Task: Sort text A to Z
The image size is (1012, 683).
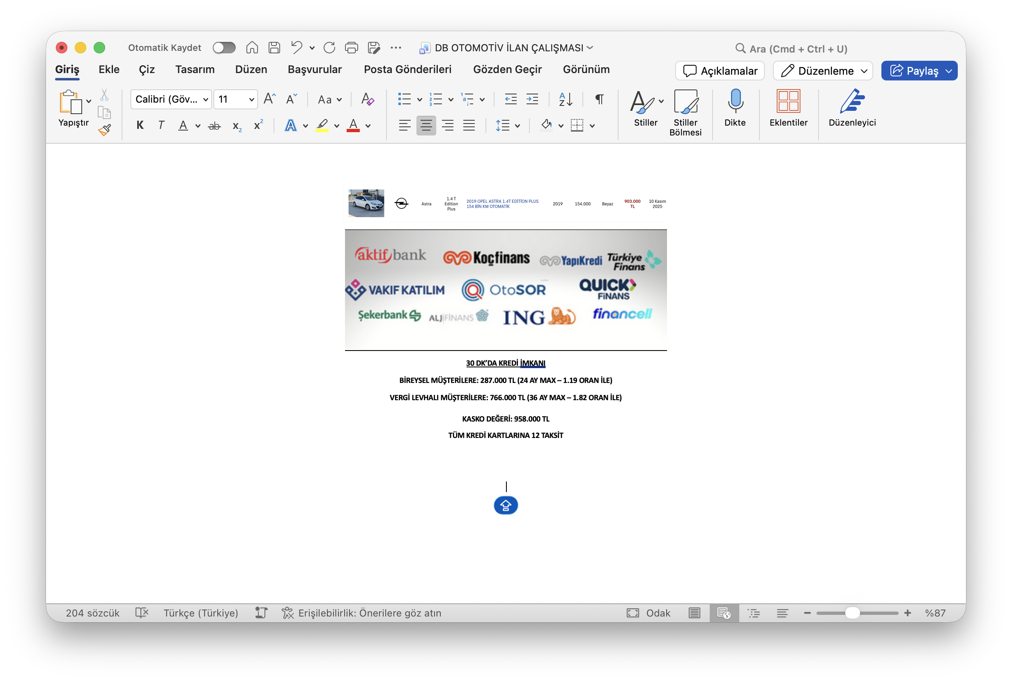Action: point(566,99)
